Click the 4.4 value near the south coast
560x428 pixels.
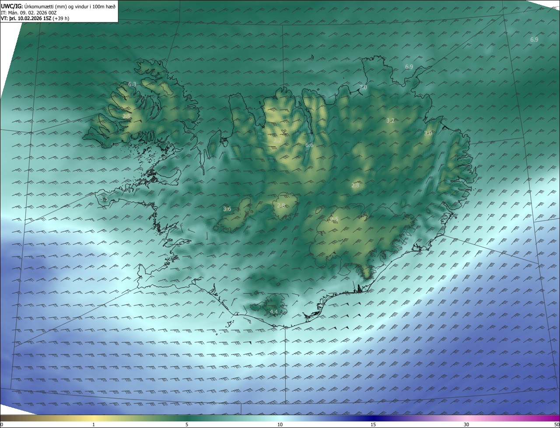pyautogui.click(x=274, y=312)
